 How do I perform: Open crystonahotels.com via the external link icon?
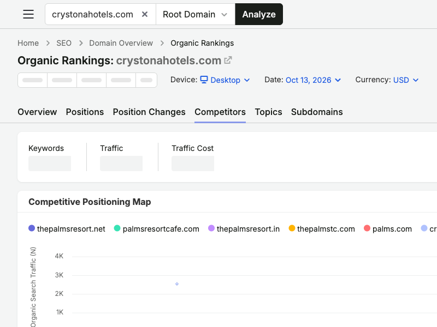(228, 60)
